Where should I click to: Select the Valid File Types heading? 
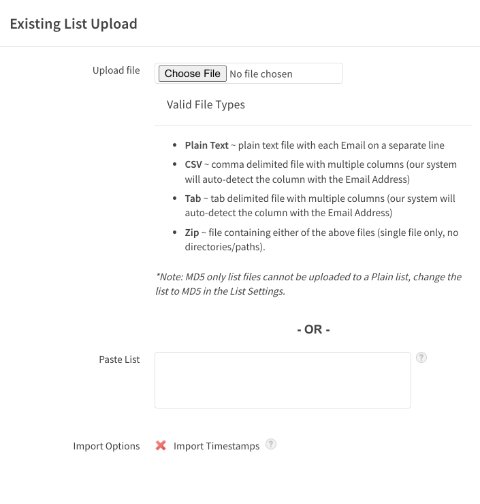206,105
